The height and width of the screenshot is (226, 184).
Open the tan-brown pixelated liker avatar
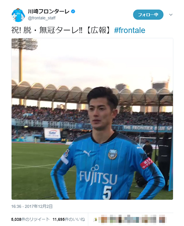[144, 220]
